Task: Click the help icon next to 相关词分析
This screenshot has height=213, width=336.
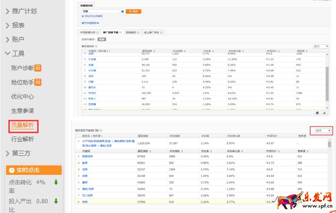Action: pyautogui.click(x=96, y=46)
